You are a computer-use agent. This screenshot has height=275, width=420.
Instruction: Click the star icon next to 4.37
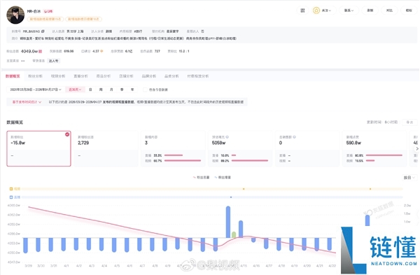(x=101, y=51)
